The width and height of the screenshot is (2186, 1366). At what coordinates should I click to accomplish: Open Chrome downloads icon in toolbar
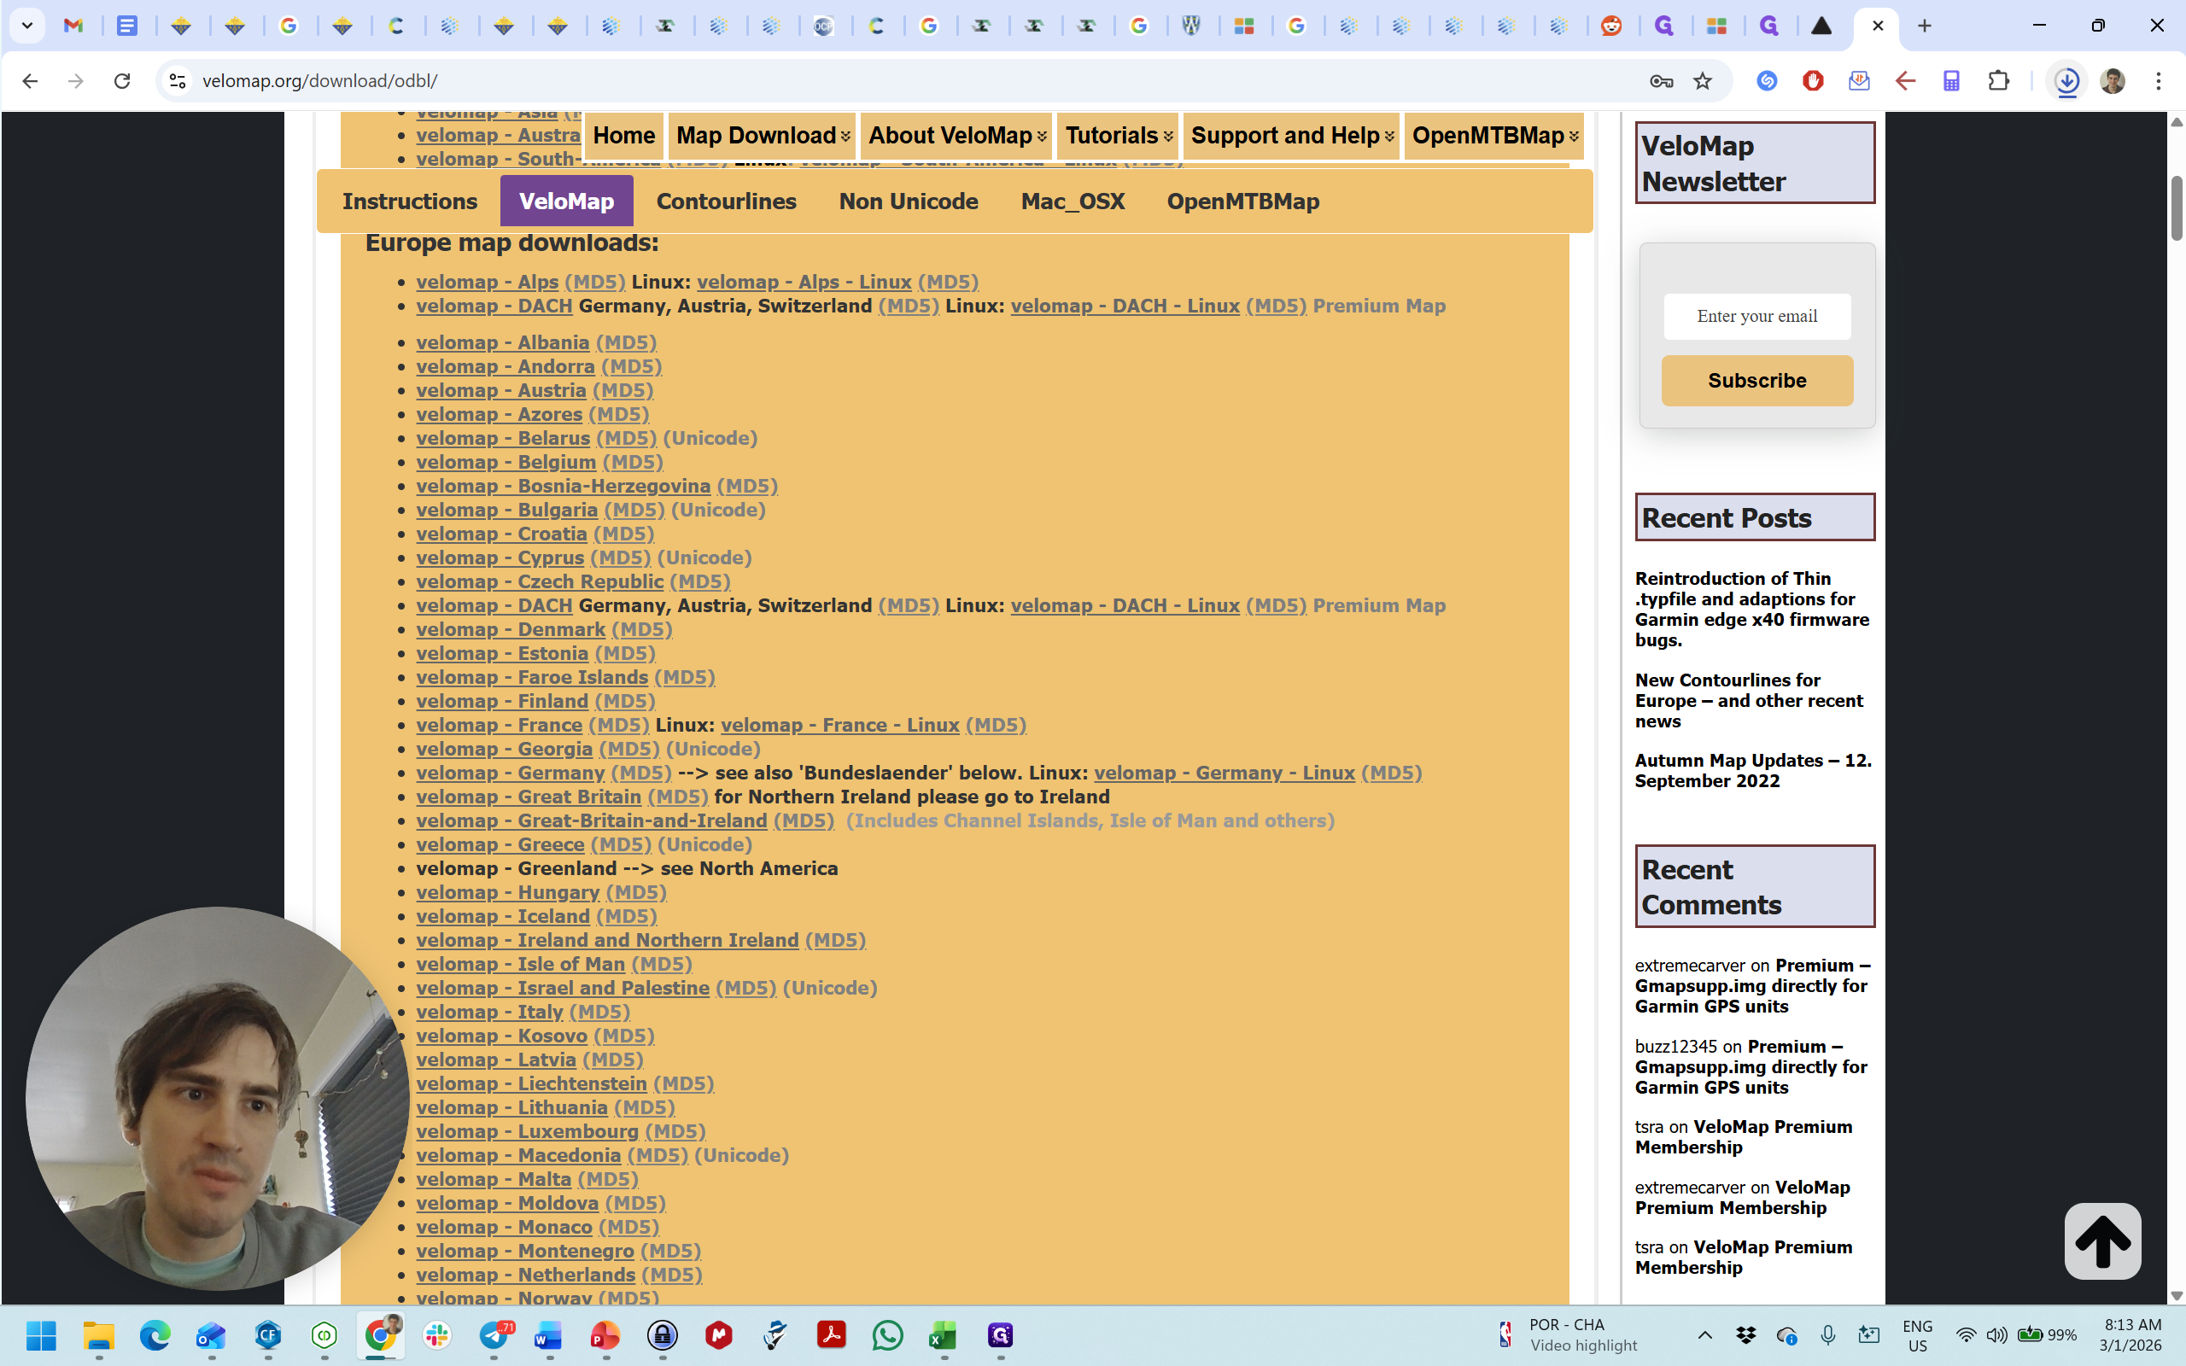coord(2066,81)
